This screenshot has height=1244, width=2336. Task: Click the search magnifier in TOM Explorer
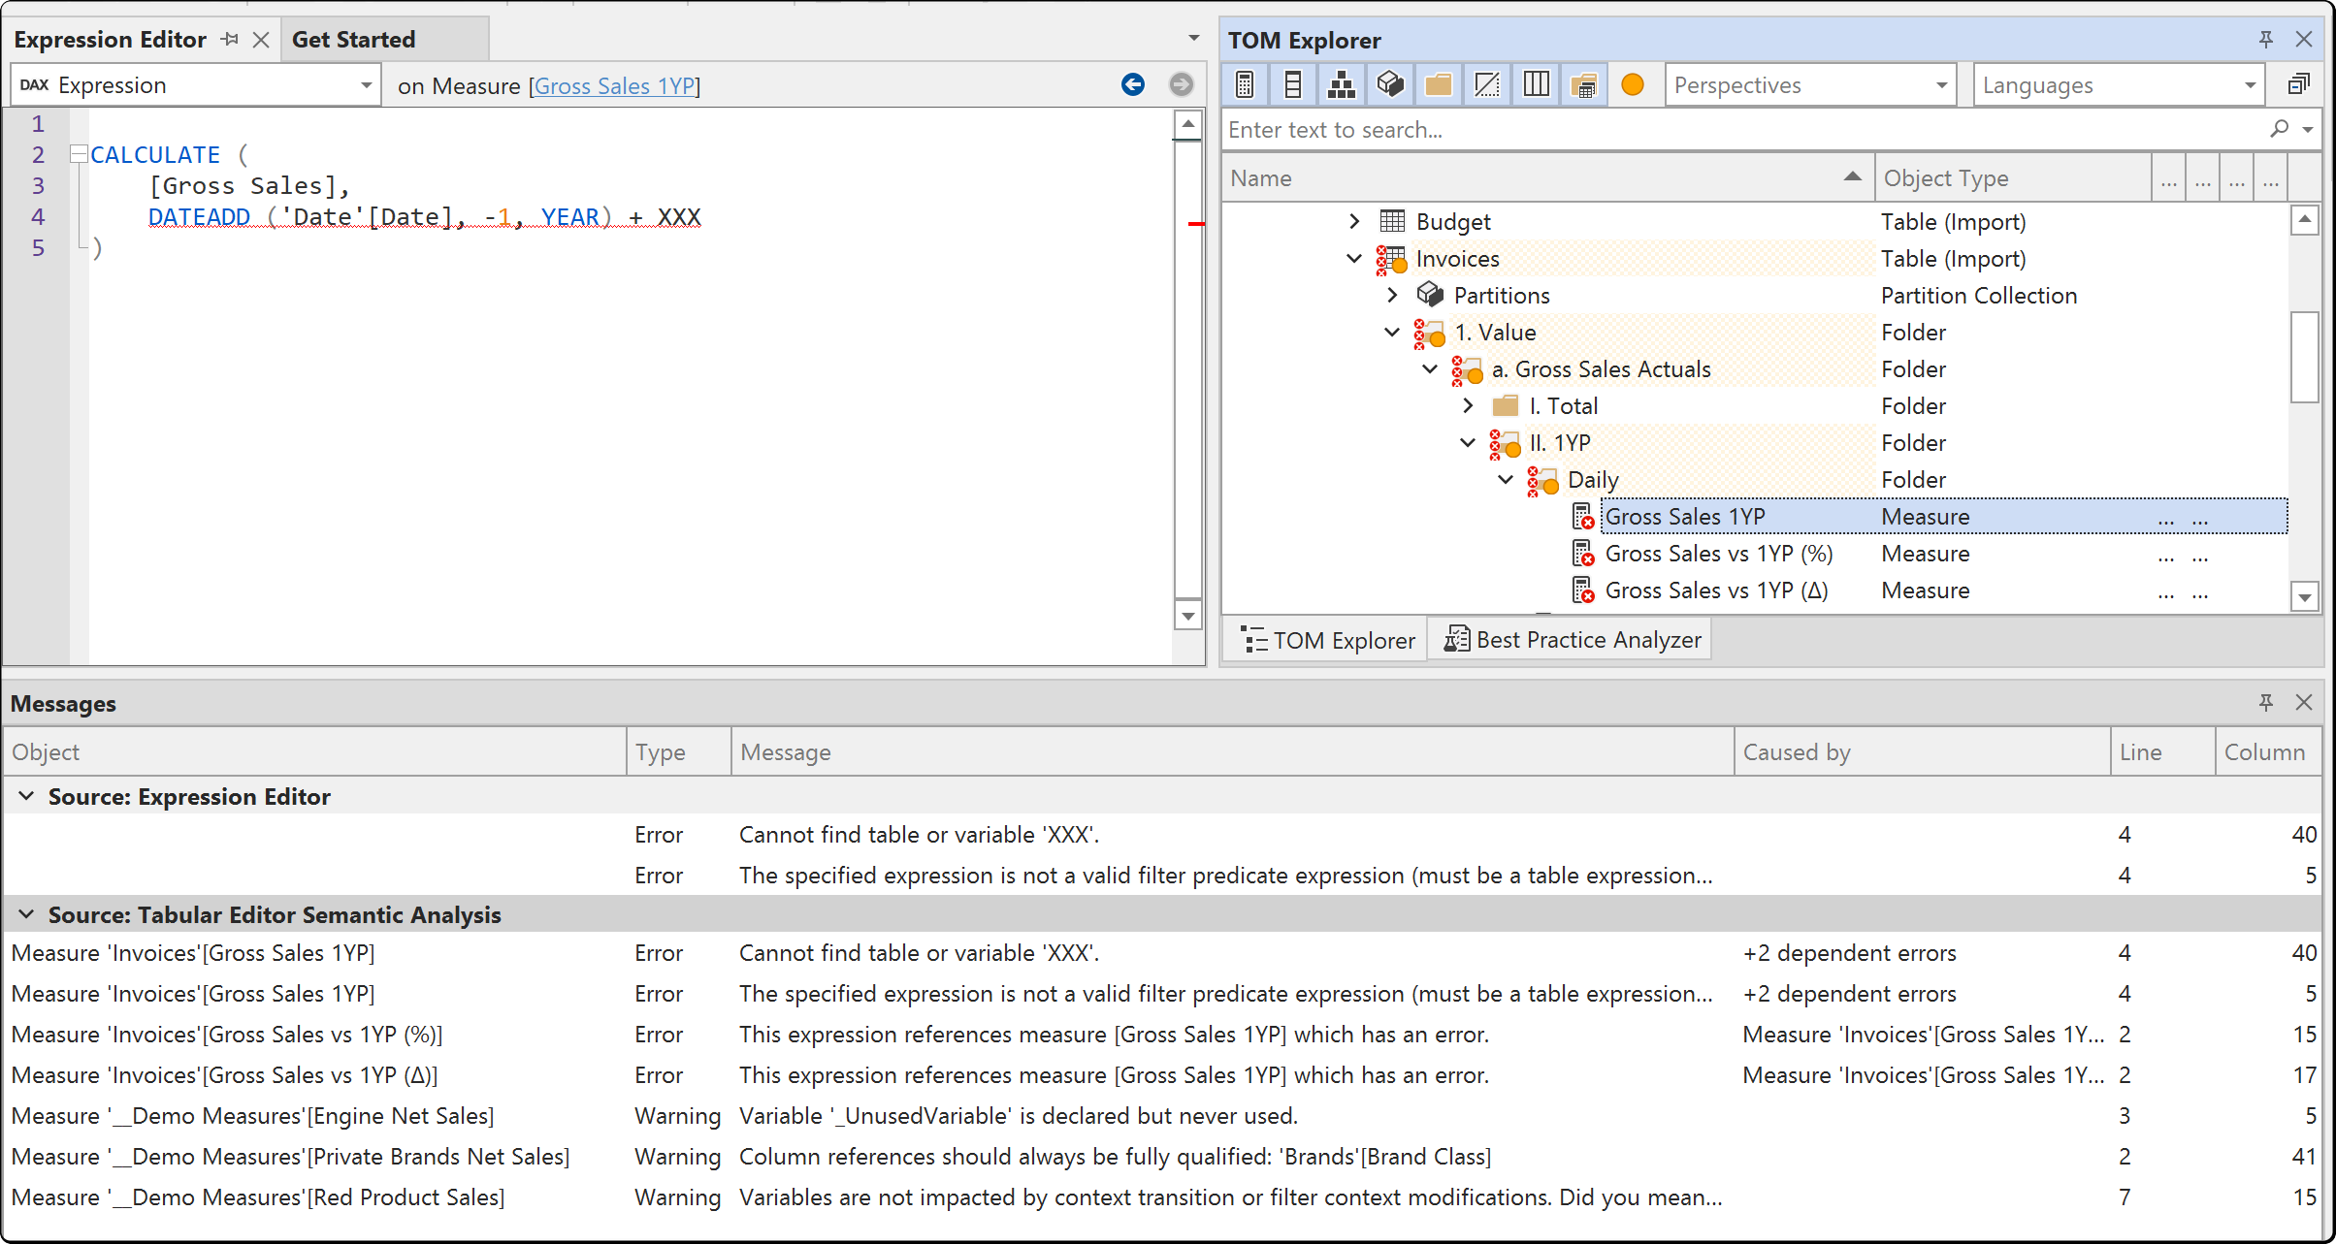click(2280, 129)
